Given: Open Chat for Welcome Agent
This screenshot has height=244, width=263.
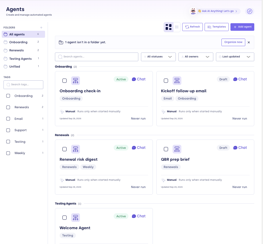Looking at the screenshot, I should click(139, 216).
